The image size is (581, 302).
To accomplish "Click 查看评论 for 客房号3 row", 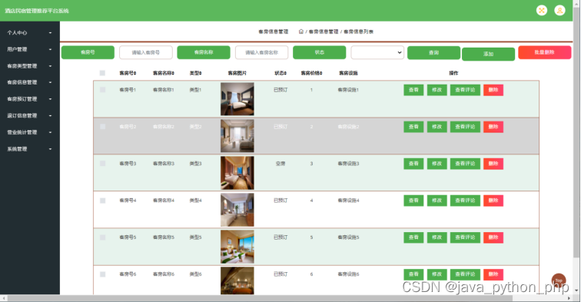I will tap(465, 164).
